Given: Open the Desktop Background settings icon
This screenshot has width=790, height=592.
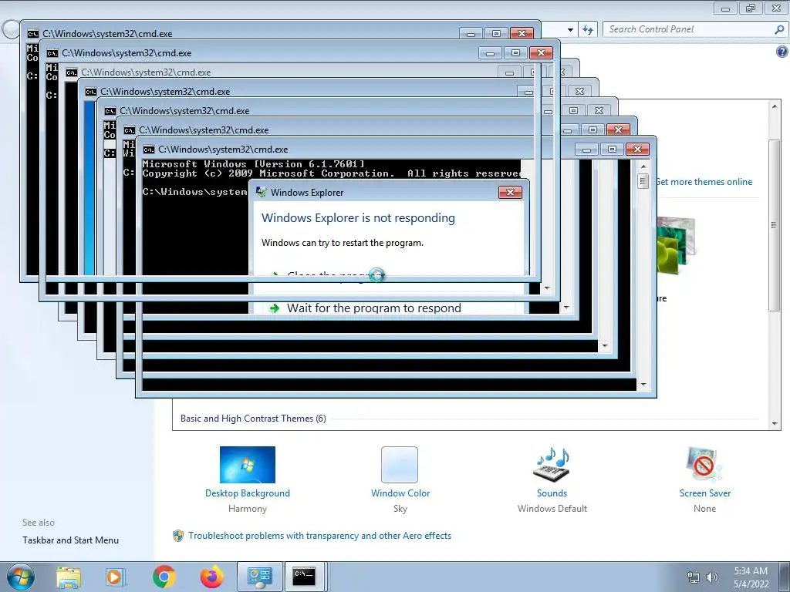Looking at the screenshot, I should tap(248, 465).
